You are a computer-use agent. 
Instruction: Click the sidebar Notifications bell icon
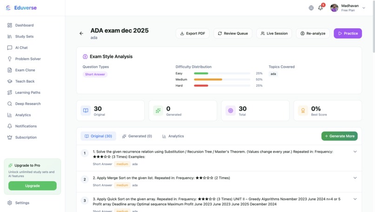click(x=10, y=126)
